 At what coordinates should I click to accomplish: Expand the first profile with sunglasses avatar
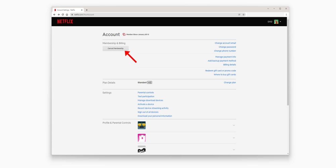point(234,125)
